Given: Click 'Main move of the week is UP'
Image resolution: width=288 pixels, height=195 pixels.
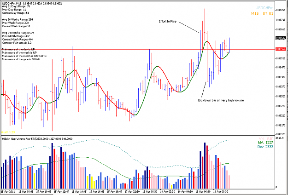Looking at the screenshot, I should (19, 52).
